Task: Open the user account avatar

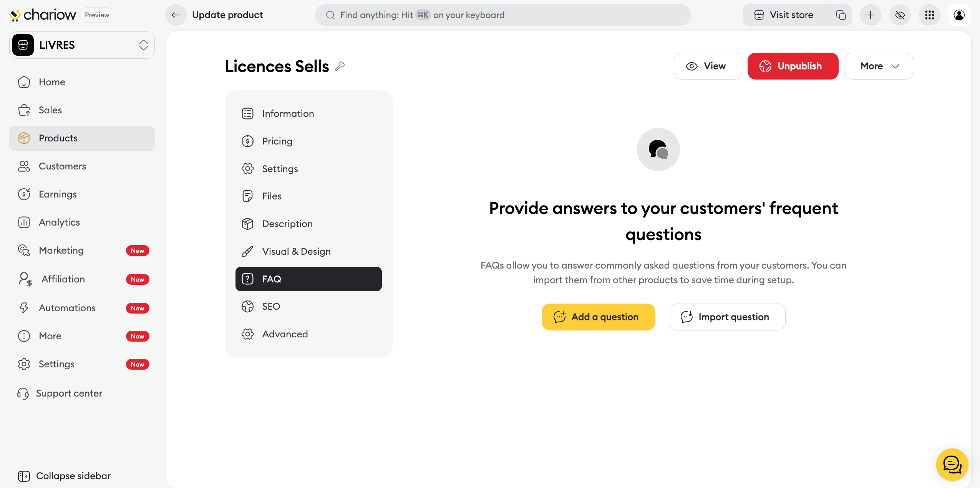Action: 959,15
